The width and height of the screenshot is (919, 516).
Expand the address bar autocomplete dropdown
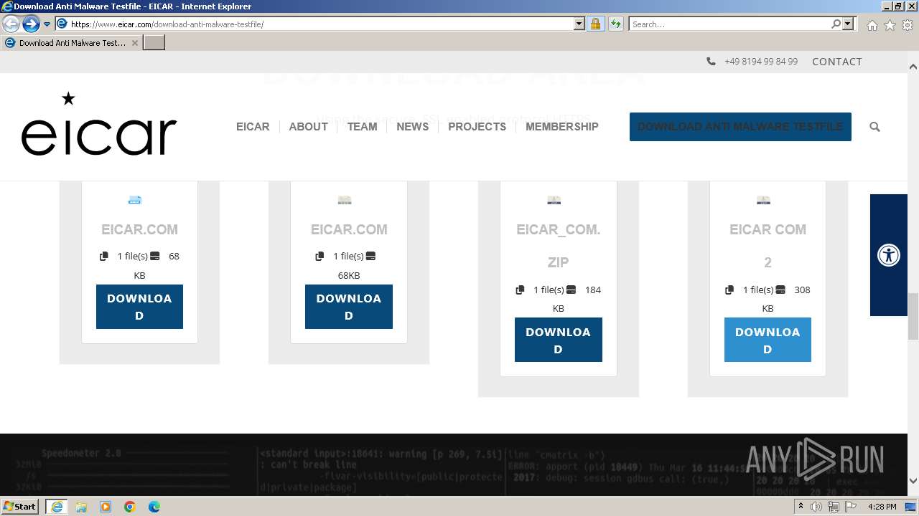579,24
